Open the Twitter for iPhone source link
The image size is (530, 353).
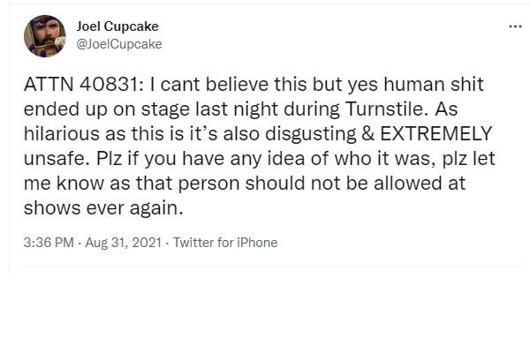tap(224, 243)
